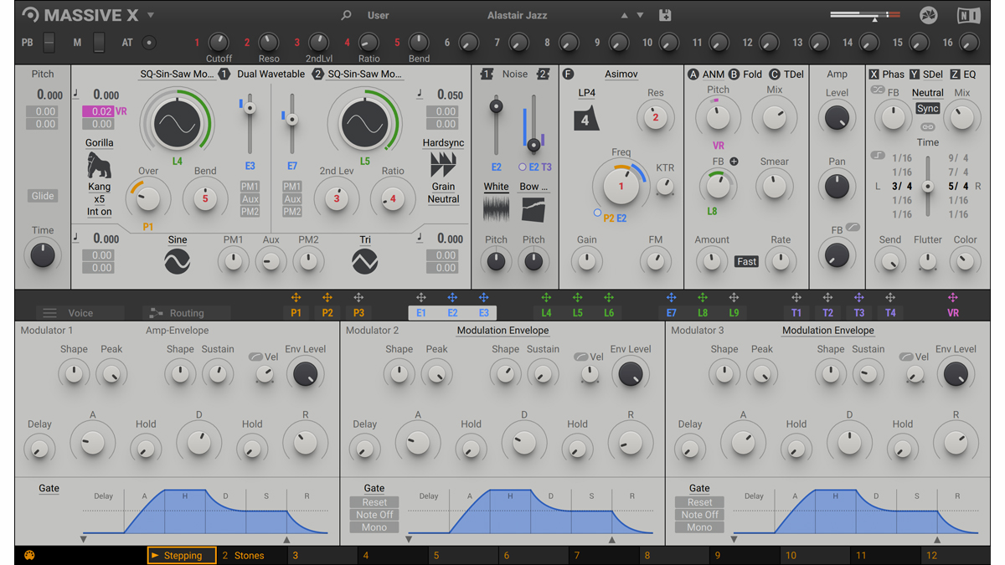Adjust the E2 noise level fader

(x=496, y=106)
